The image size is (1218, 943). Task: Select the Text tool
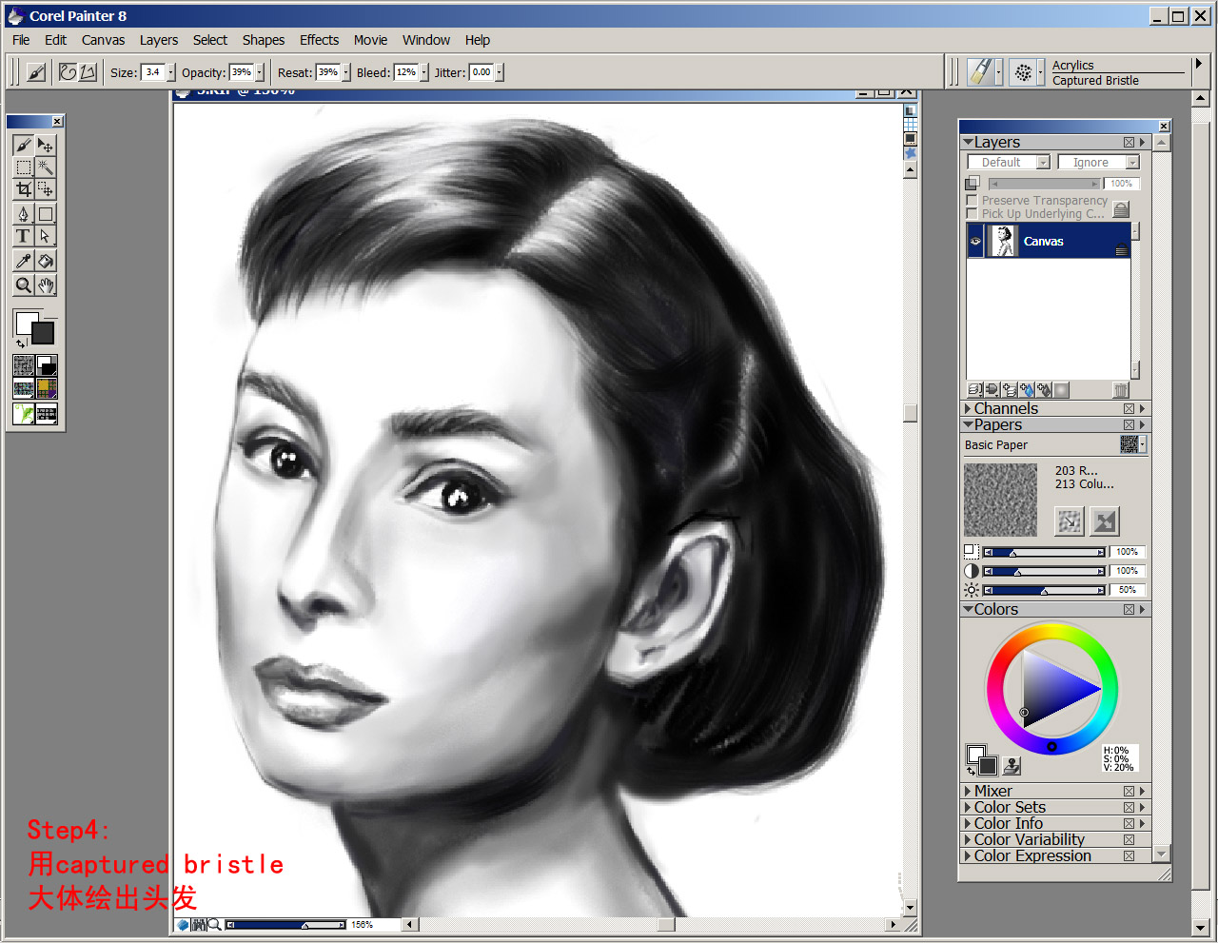[x=24, y=236]
